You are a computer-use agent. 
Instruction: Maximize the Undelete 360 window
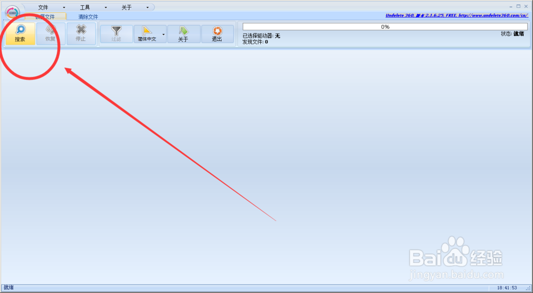(x=519, y=6)
